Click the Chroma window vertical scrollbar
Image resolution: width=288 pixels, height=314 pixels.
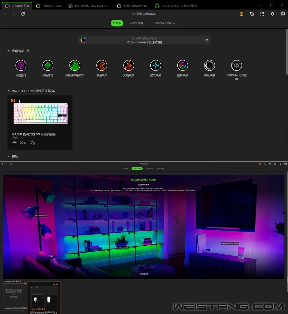(x=287, y=52)
